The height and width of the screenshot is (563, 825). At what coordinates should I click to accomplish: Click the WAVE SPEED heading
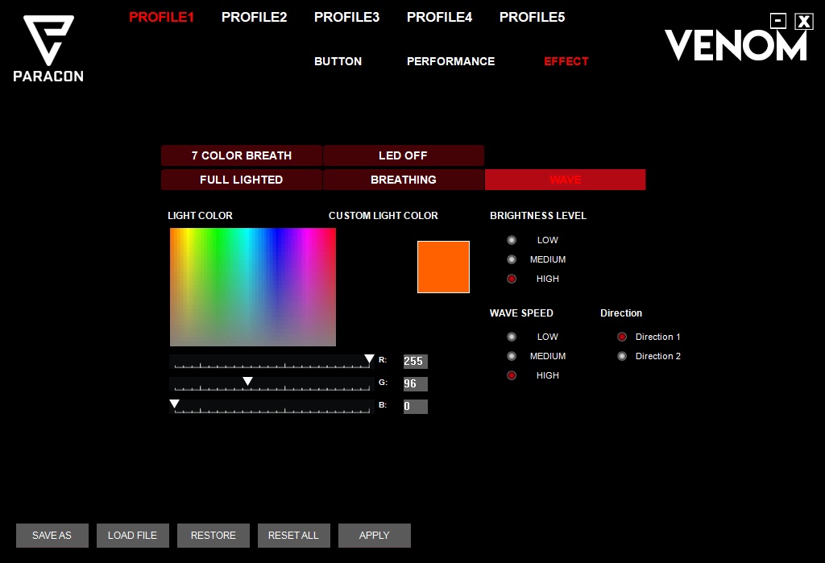[521, 313]
